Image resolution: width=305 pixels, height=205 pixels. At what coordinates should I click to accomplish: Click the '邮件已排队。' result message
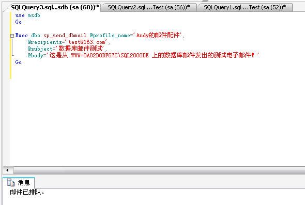(27, 192)
